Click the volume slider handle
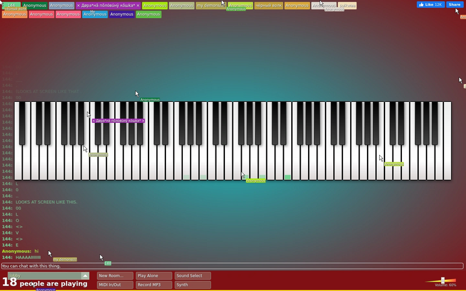Viewport: 466px width, 291px height. coord(443,281)
